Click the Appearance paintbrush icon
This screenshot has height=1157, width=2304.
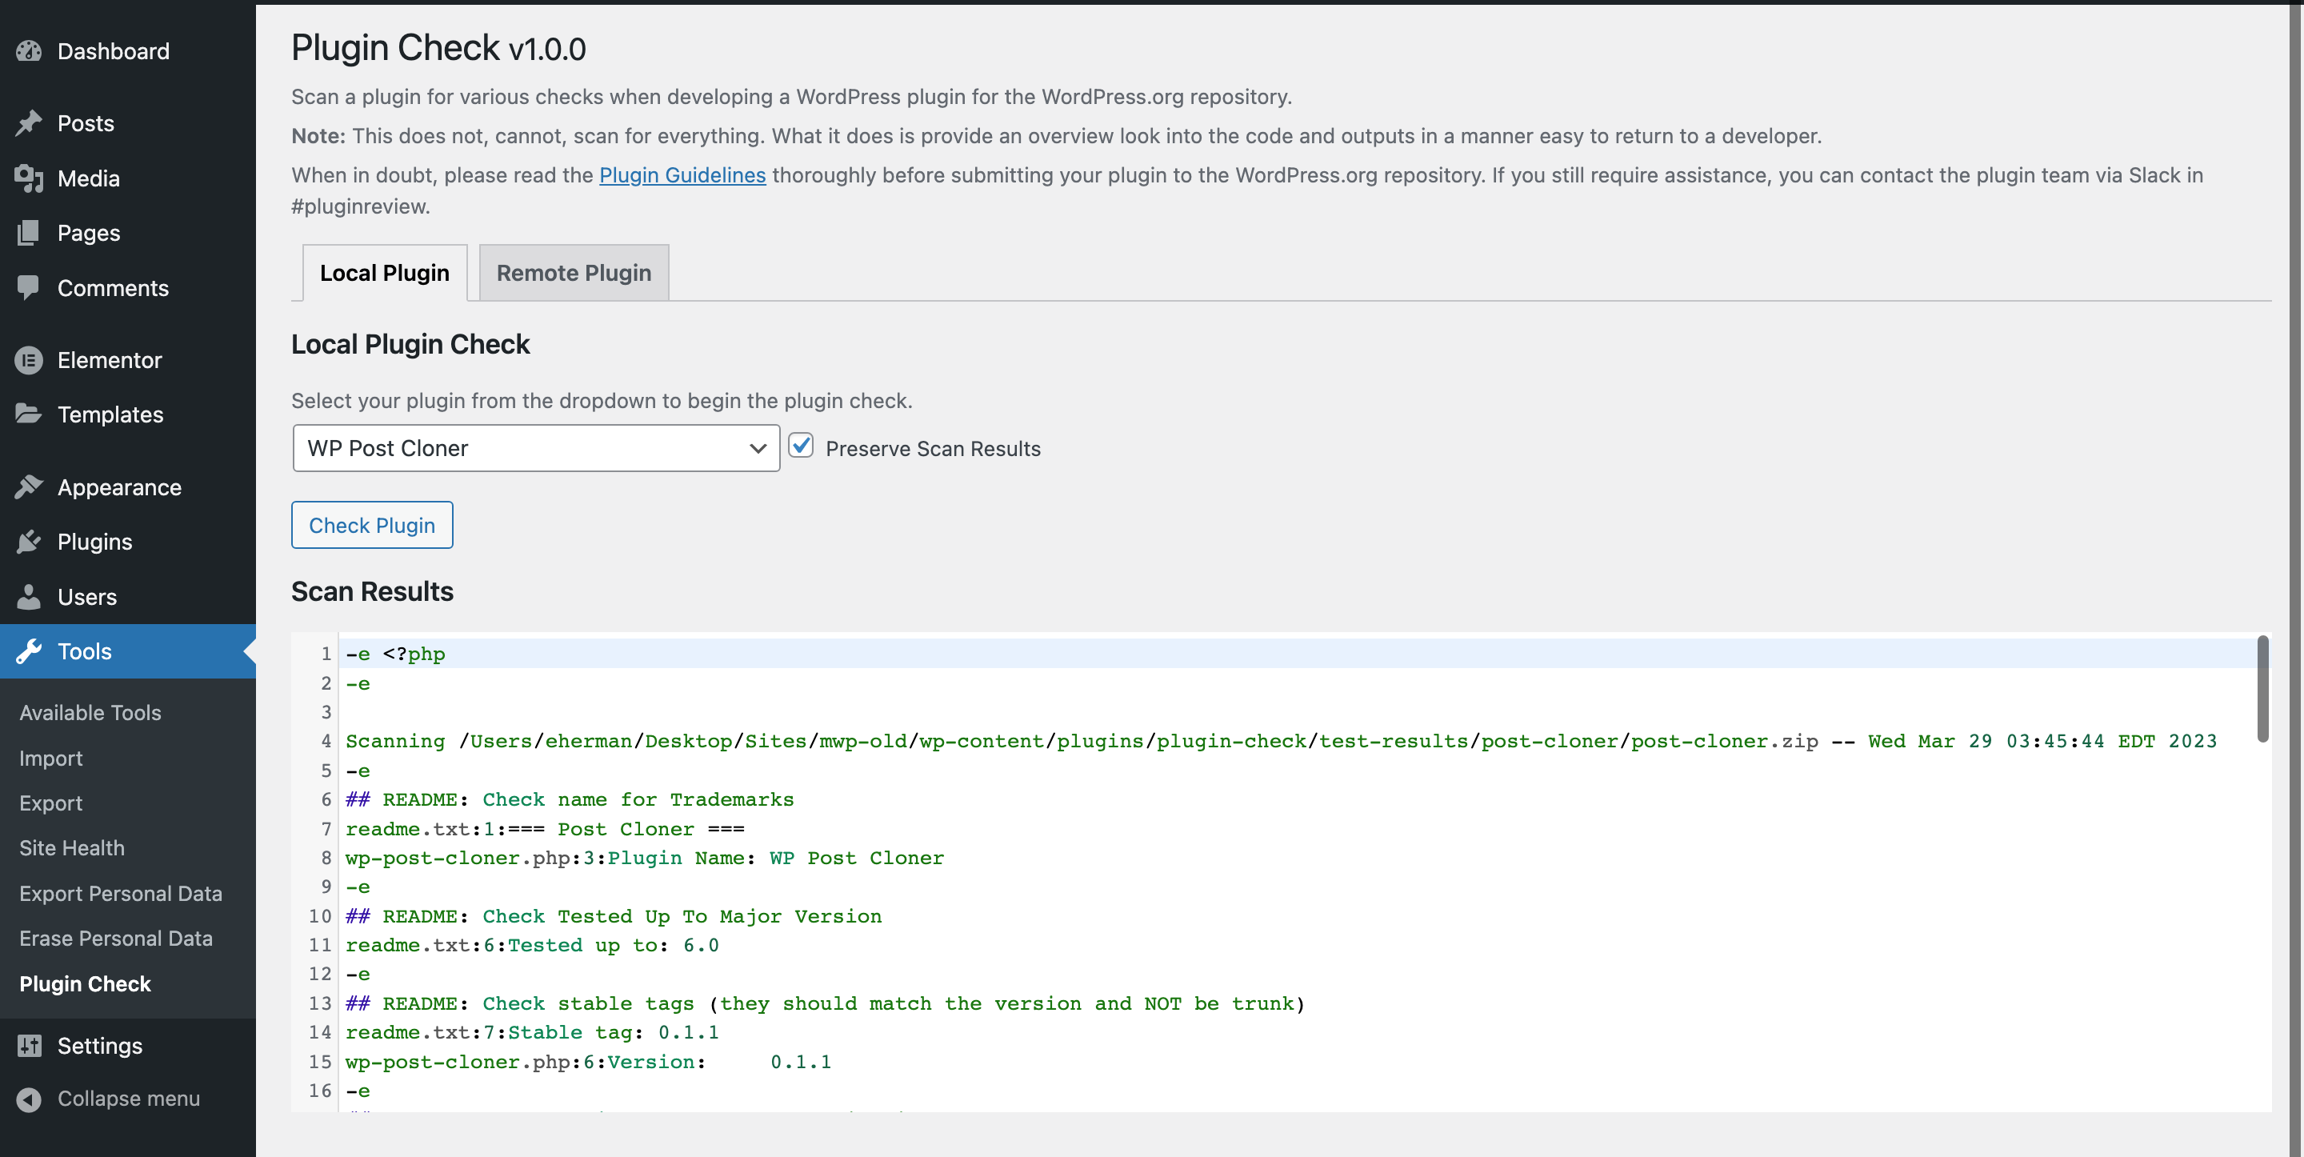tap(29, 486)
